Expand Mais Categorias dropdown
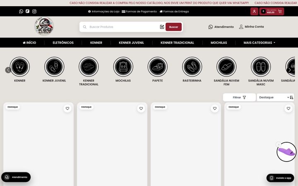 click(259, 43)
